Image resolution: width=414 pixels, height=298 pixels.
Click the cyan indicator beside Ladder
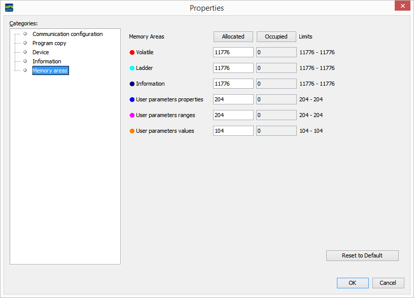132,68
